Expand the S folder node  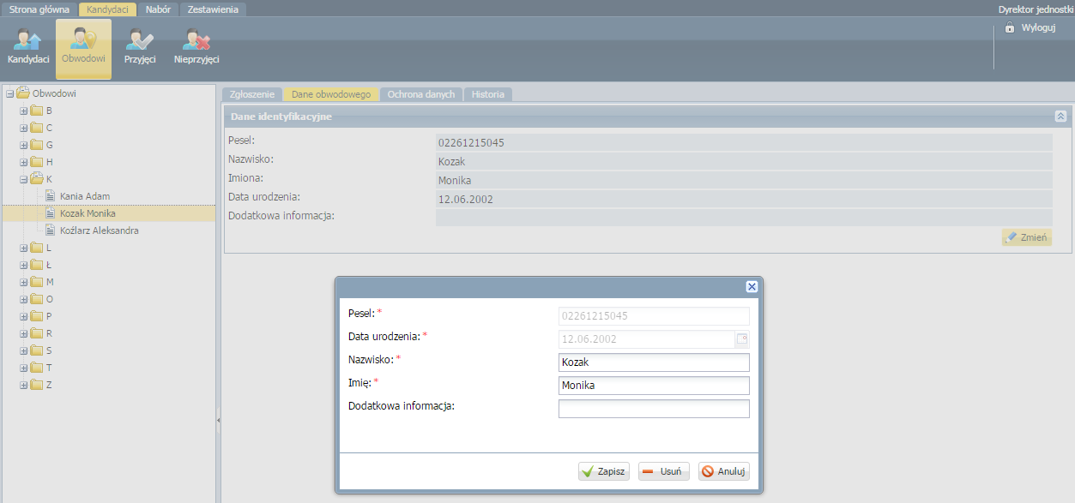coord(24,350)
